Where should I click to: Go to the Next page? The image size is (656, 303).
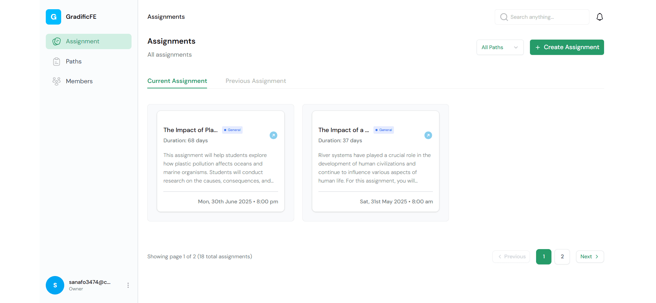coord(589,257)
